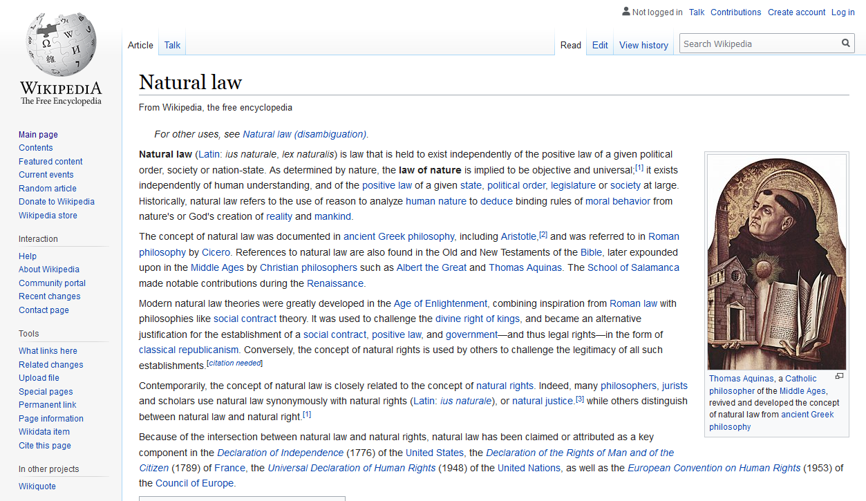Open the ancient Greek philosophy article link

tap(399, 236)
